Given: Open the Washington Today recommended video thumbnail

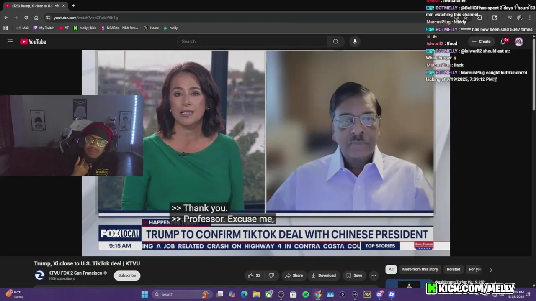Looking at the screenshot, I should pos(409,284).
